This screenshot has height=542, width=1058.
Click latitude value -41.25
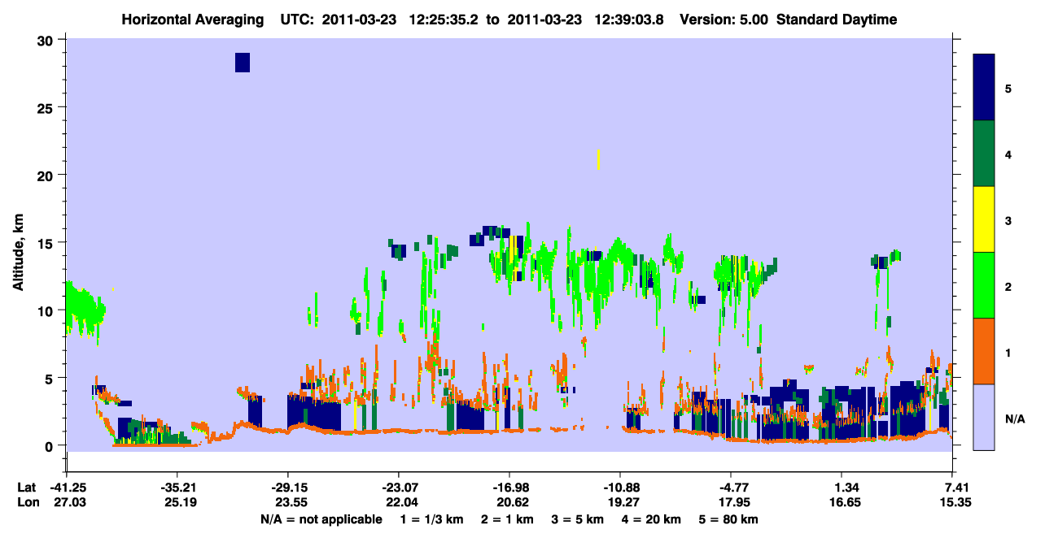click(67, 488)
